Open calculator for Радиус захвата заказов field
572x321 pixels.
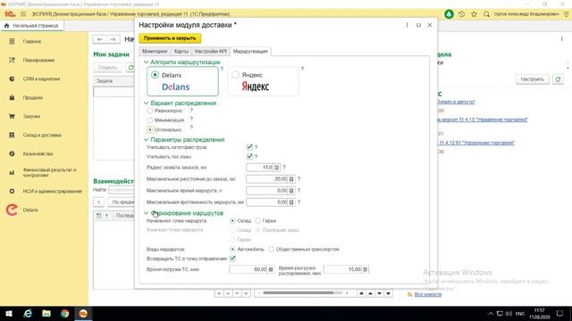point(276,168)
